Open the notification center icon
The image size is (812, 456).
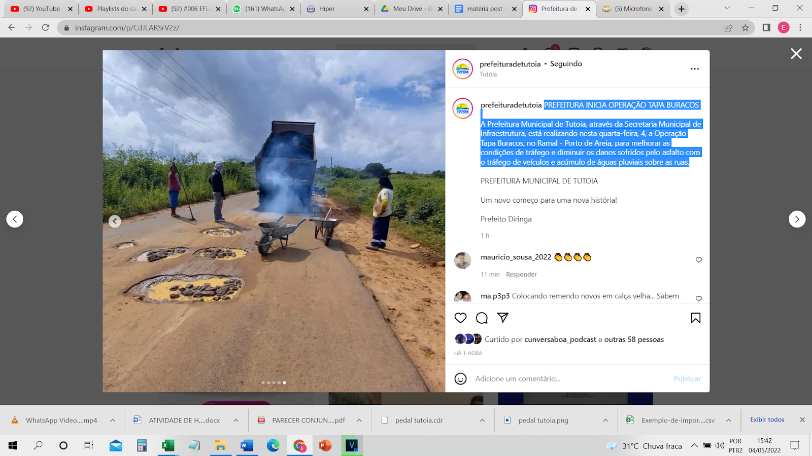tap(795, 446)
